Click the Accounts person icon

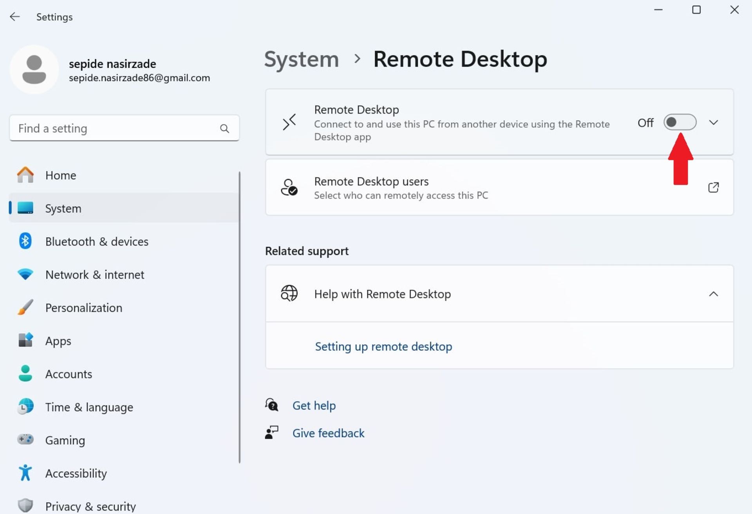(25, 373)
